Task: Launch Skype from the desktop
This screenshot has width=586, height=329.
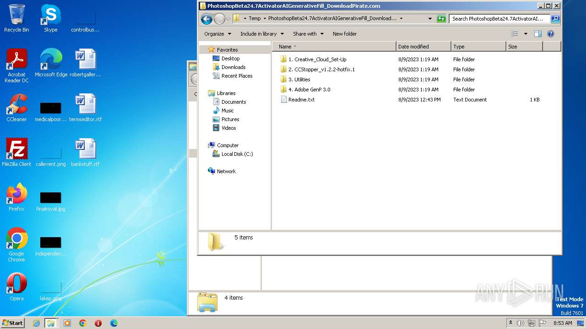Action: click(50, 18)
